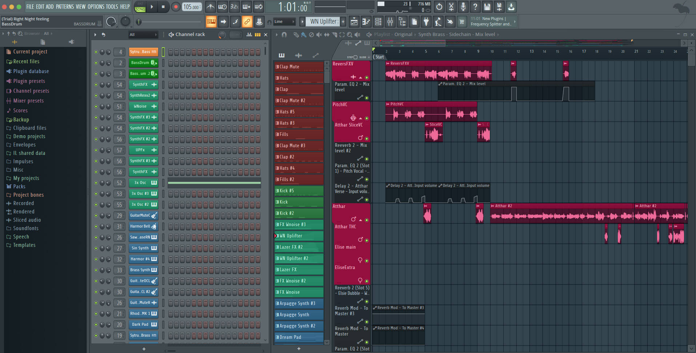Click the mixer track number for Sin Synth

[120, 248]
